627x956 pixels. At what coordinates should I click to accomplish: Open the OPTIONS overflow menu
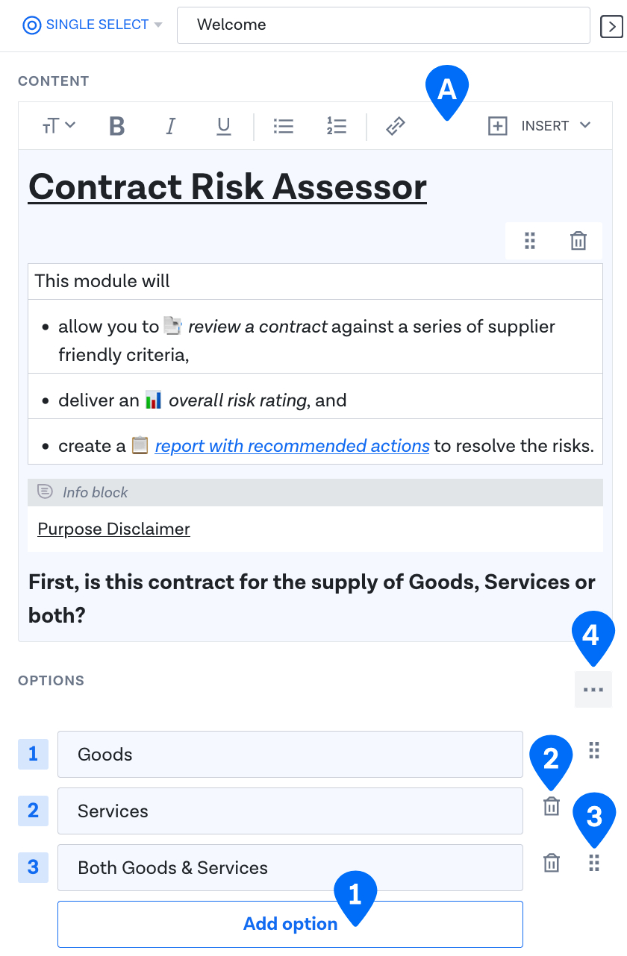593,689
